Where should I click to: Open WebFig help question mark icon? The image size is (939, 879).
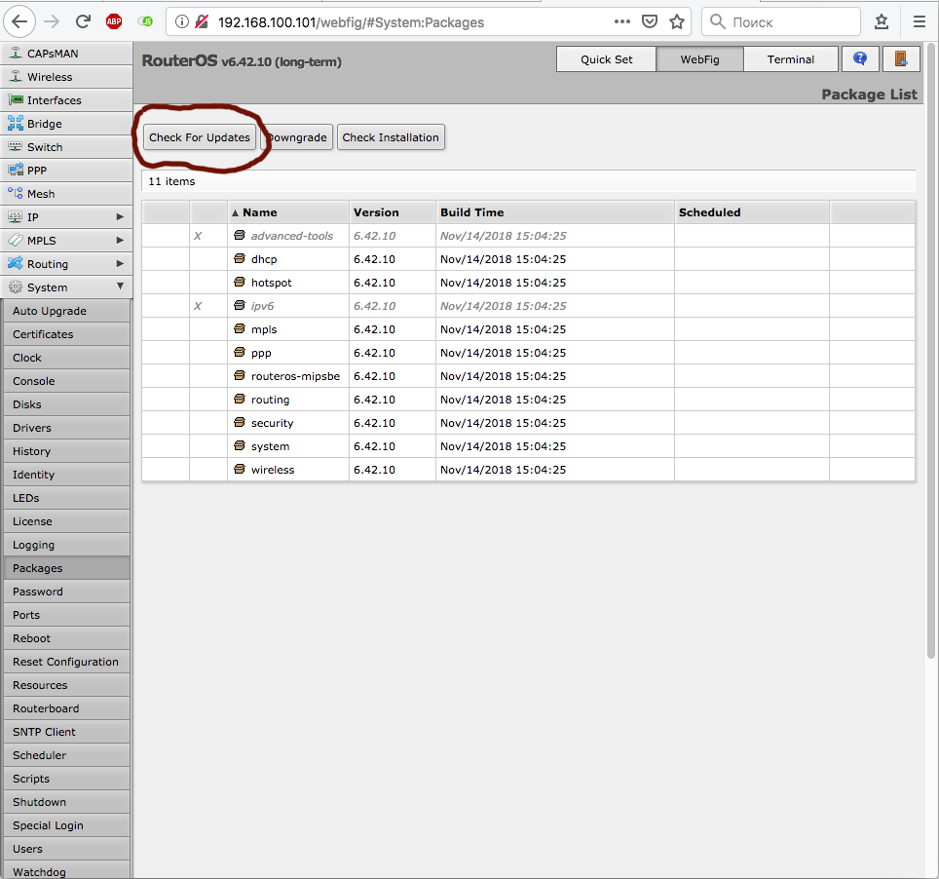pyautogui.click(x=860, y=58)
